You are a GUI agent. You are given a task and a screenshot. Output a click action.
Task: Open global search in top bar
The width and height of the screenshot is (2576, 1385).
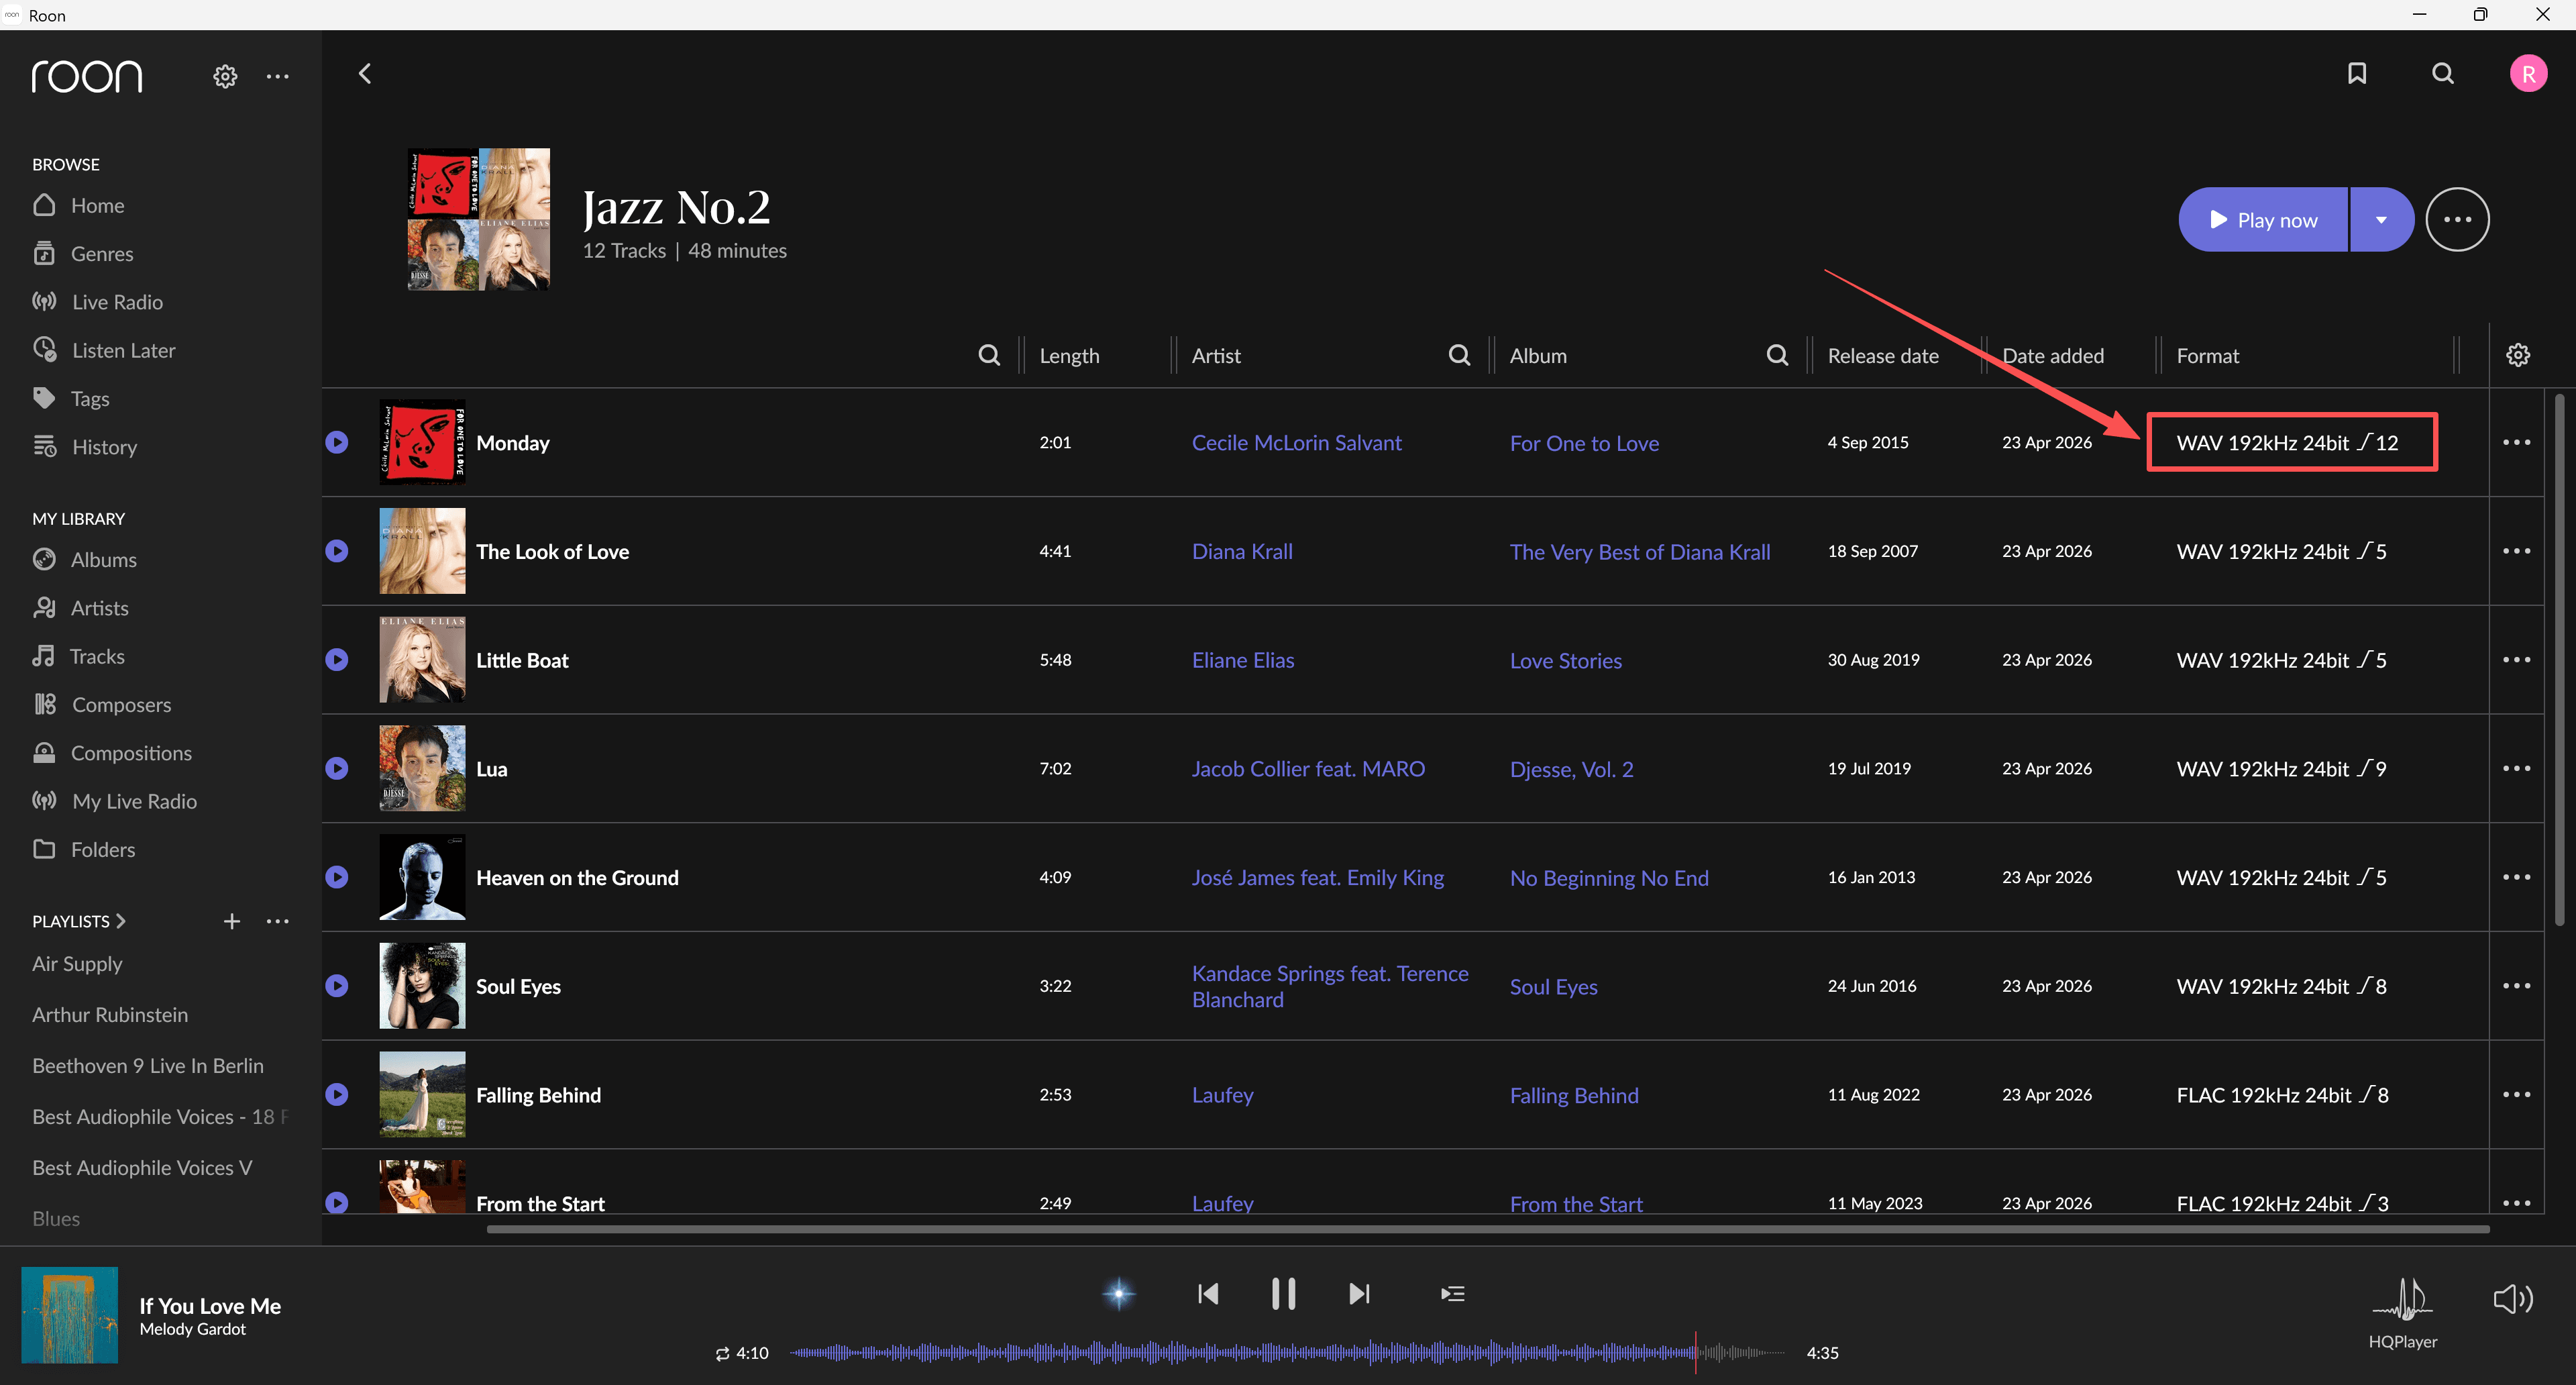2443,74
